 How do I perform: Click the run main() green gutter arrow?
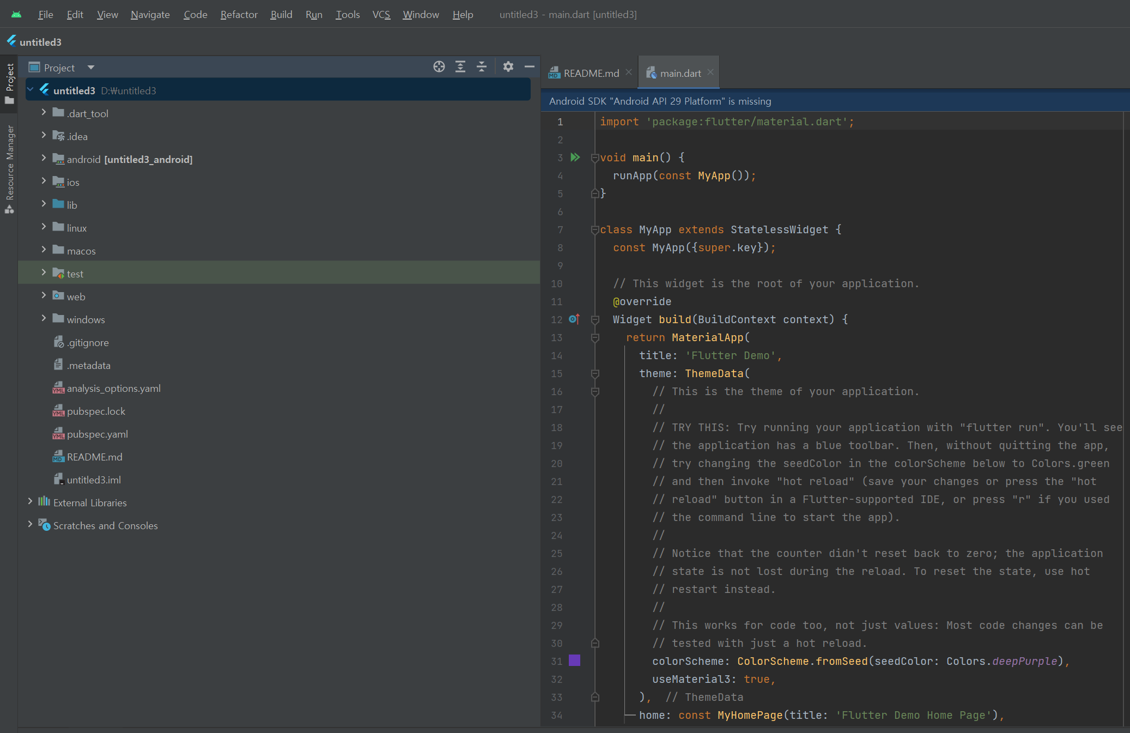coord(575,157)
